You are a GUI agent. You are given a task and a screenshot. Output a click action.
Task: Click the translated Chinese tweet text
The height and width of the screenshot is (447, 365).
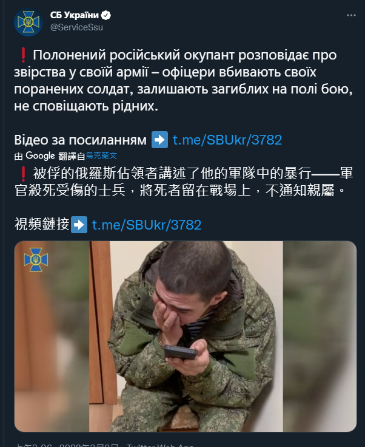[x=184, y=182]
